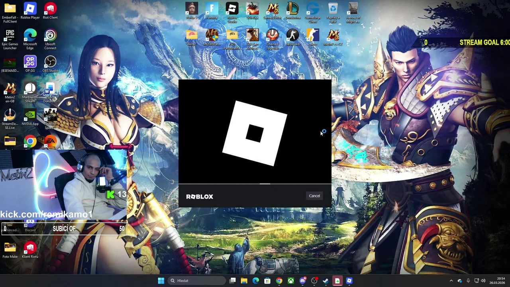Open Chrome from taskbar
The width and height of the screenshot is (510, 287).
(279, 281)
